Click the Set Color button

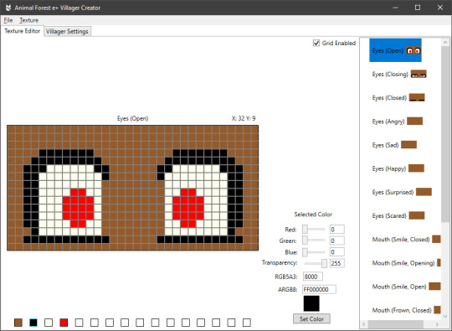311,319
